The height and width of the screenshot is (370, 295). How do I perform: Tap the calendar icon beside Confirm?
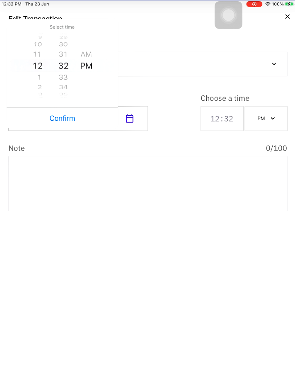click(x=129, y=118)
